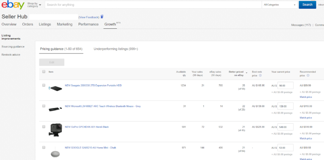The image size is (324, 160).
Task: Open Microsoft ARC Touch Mouse thumbnail
Action: (x=55, y=109)
